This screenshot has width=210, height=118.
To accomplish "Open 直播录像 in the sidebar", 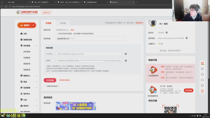I will [27, 64].
